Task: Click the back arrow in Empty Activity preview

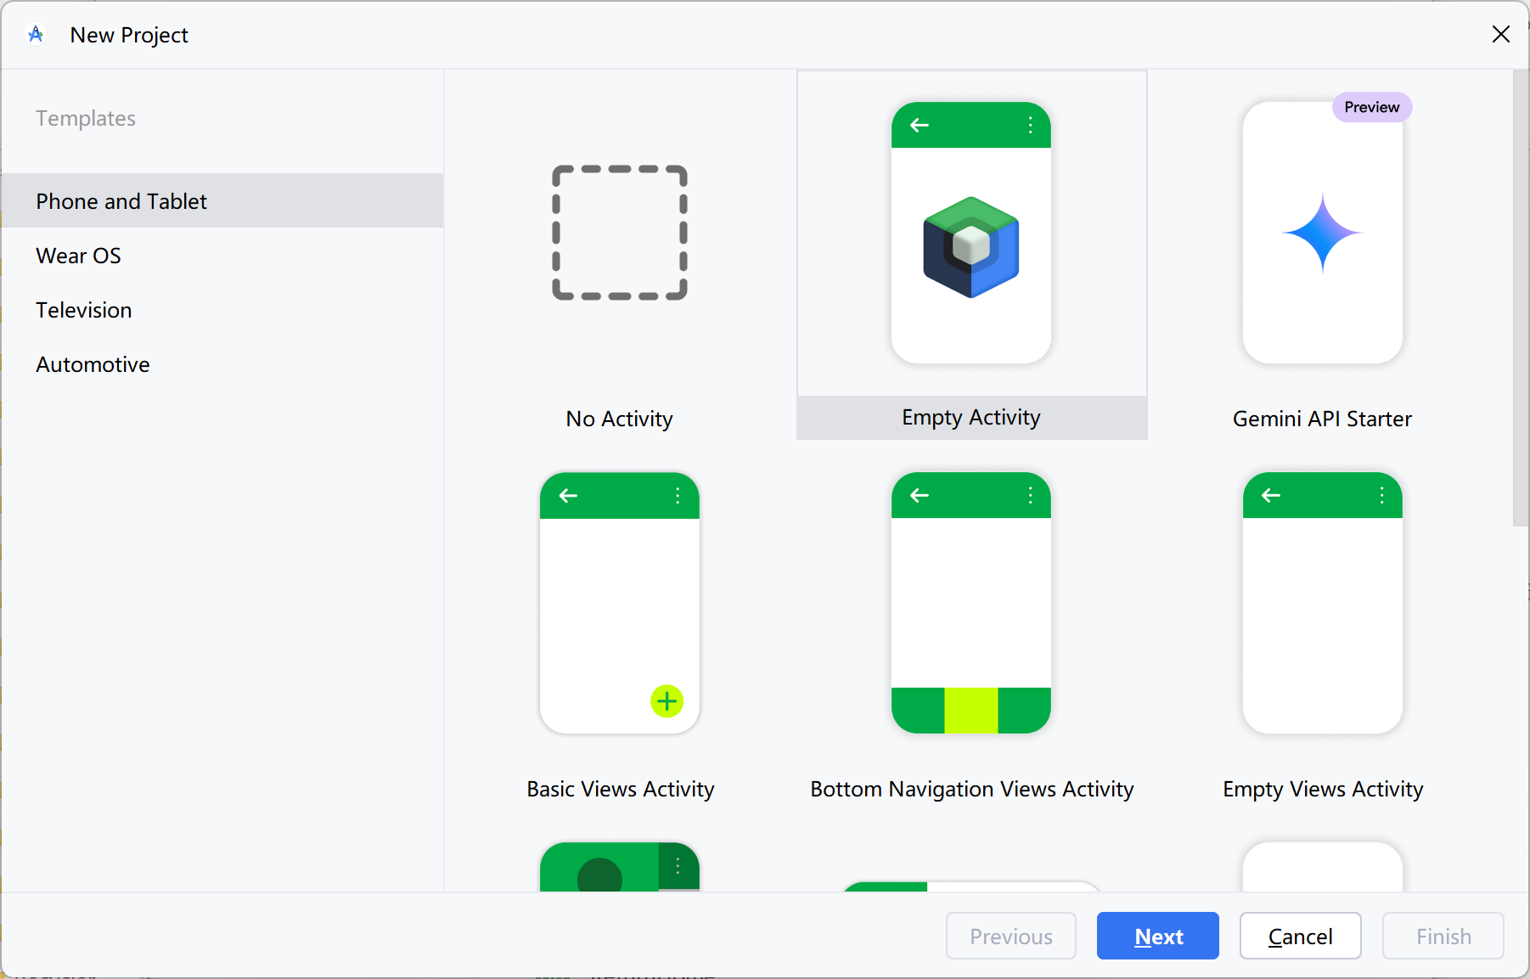Action: click(x=920, y=126)
